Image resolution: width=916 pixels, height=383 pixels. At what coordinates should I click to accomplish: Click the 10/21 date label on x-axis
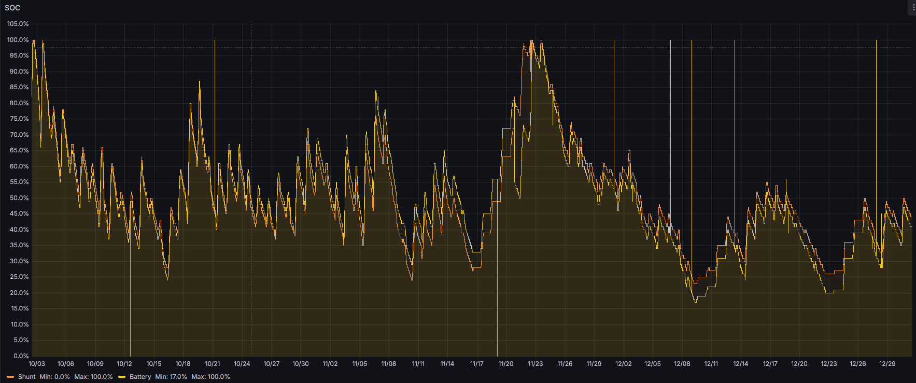pos(213,364)
